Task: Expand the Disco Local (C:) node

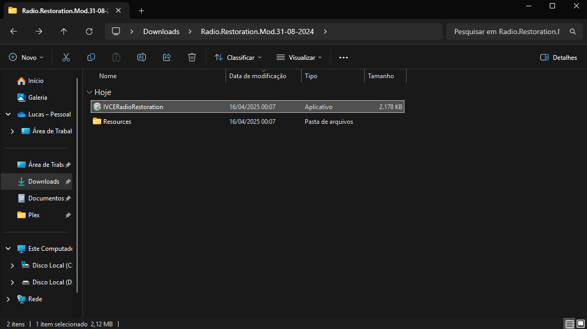Action: [13, 266]
